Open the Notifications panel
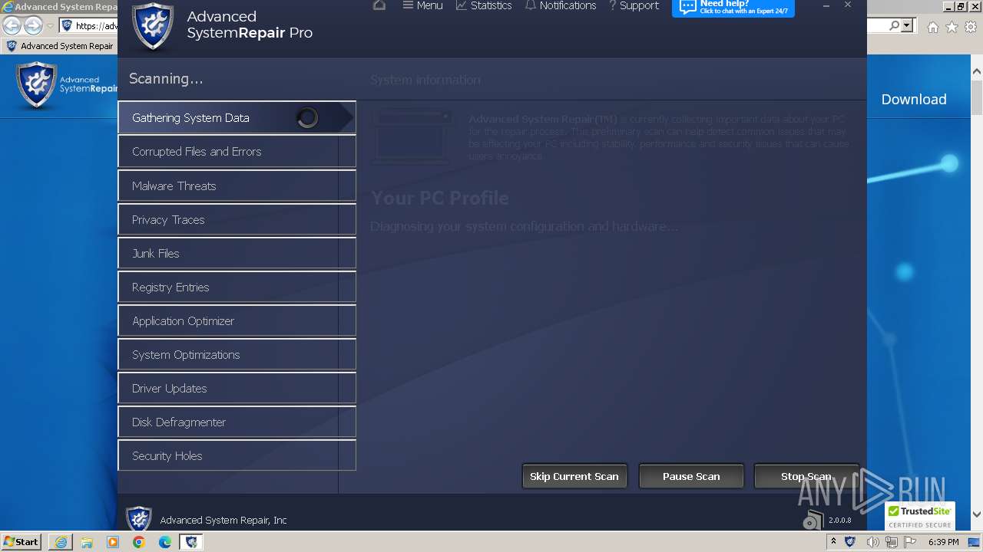Screen dimensions: 983x552 click(561, 5)
